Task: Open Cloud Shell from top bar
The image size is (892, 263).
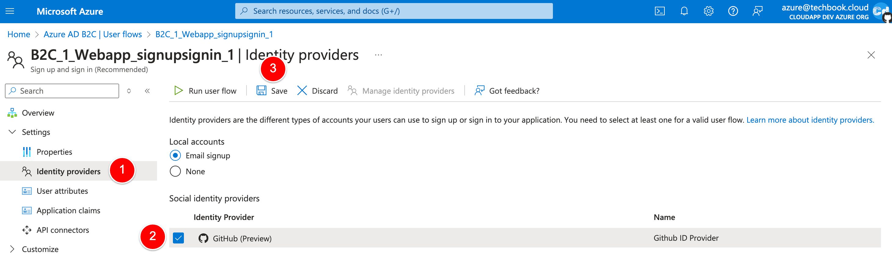Action: pos(659,11)
